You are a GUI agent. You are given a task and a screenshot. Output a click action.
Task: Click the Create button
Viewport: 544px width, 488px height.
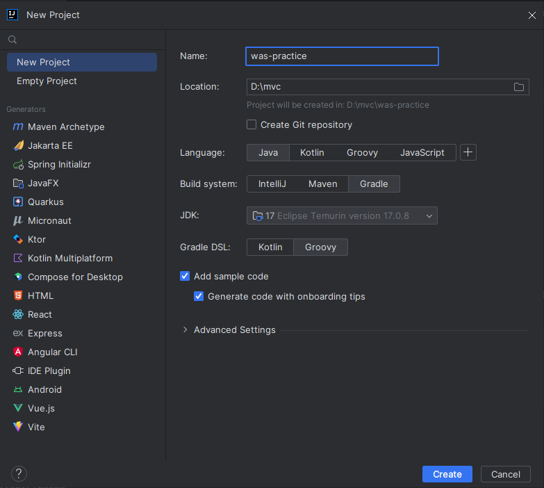tap(447, 474)
